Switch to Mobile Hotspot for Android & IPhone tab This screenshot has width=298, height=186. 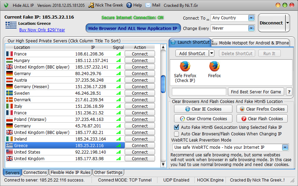point(250,43)
